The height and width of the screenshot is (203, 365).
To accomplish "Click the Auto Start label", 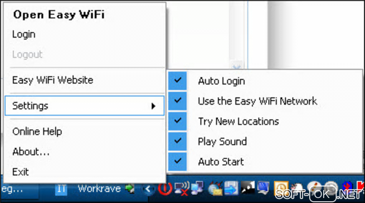I will pyautogui.click(x=221, y=162).
